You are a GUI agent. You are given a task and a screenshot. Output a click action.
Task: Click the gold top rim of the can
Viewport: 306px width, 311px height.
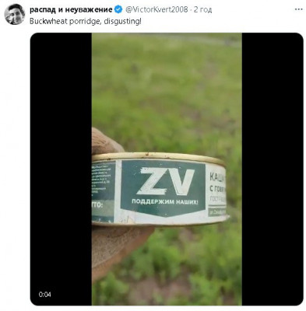click(158, 157)
